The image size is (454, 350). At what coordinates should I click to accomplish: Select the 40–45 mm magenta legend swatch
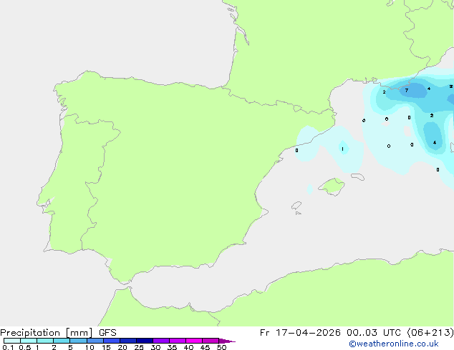click(194, 341)
